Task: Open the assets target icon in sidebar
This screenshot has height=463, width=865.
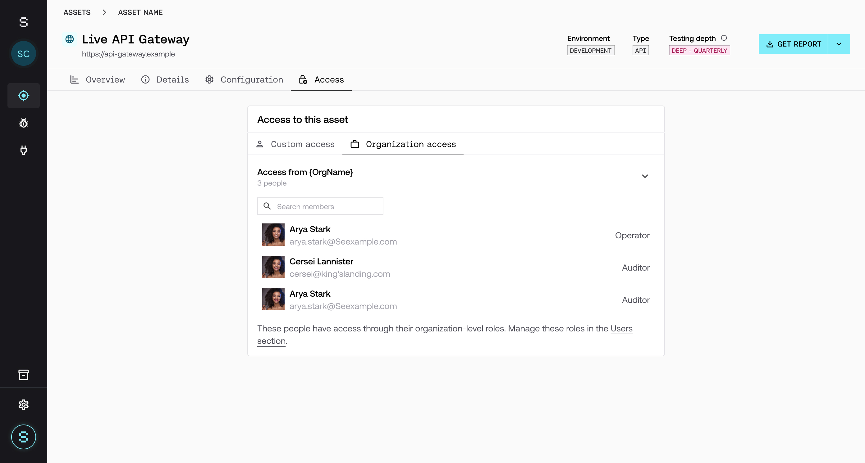Action: (24, 96)
